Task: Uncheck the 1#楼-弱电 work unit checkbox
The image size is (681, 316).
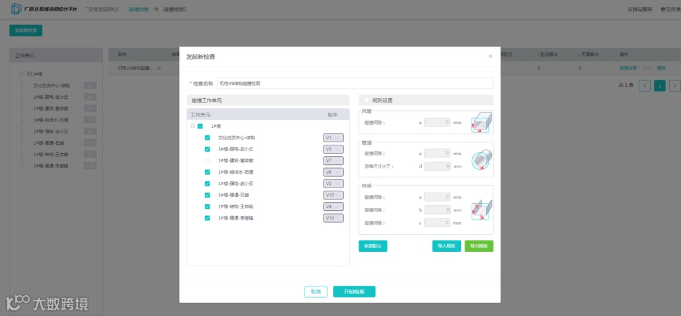Action: point(207,149)
